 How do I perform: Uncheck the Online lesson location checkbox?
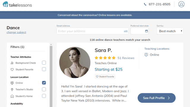tap(44, 83)
